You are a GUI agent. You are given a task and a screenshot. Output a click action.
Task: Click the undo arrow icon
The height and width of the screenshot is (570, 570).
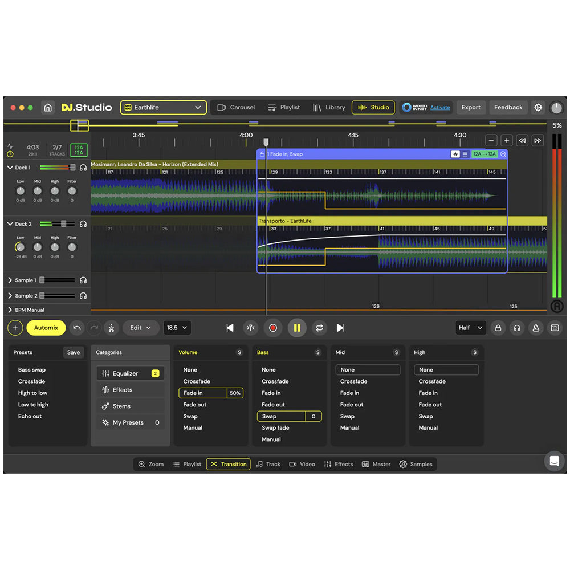click(78, 328)
